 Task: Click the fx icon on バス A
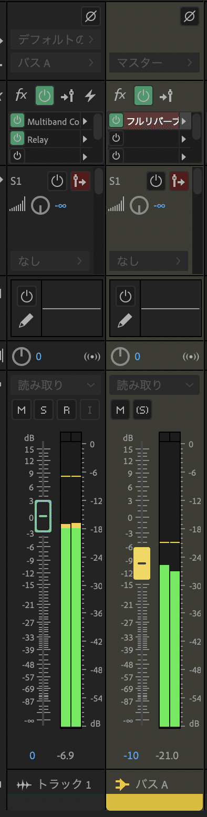click(120, 95)
